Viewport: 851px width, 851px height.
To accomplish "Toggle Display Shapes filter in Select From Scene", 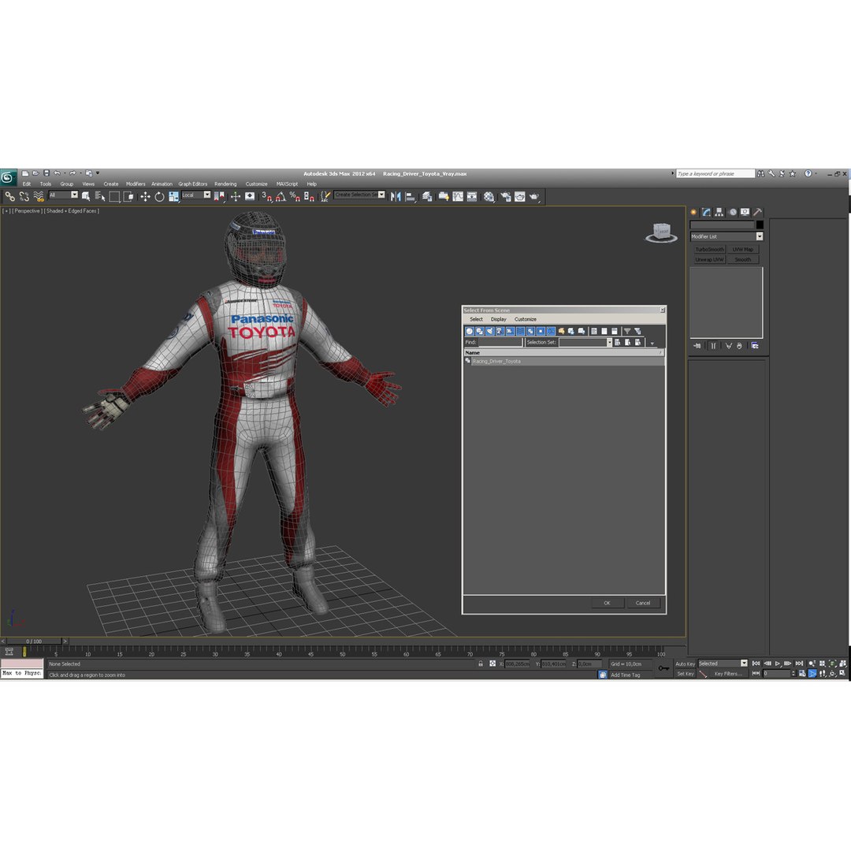I will click(x=480, y=331).
